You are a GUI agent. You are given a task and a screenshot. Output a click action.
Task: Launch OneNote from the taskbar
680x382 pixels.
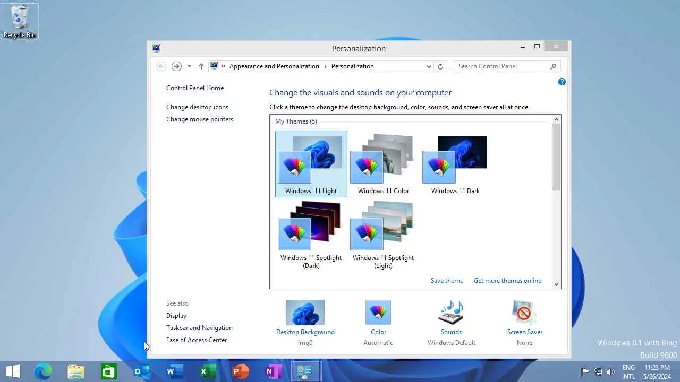pyautogui.click(x=273, y=371)
